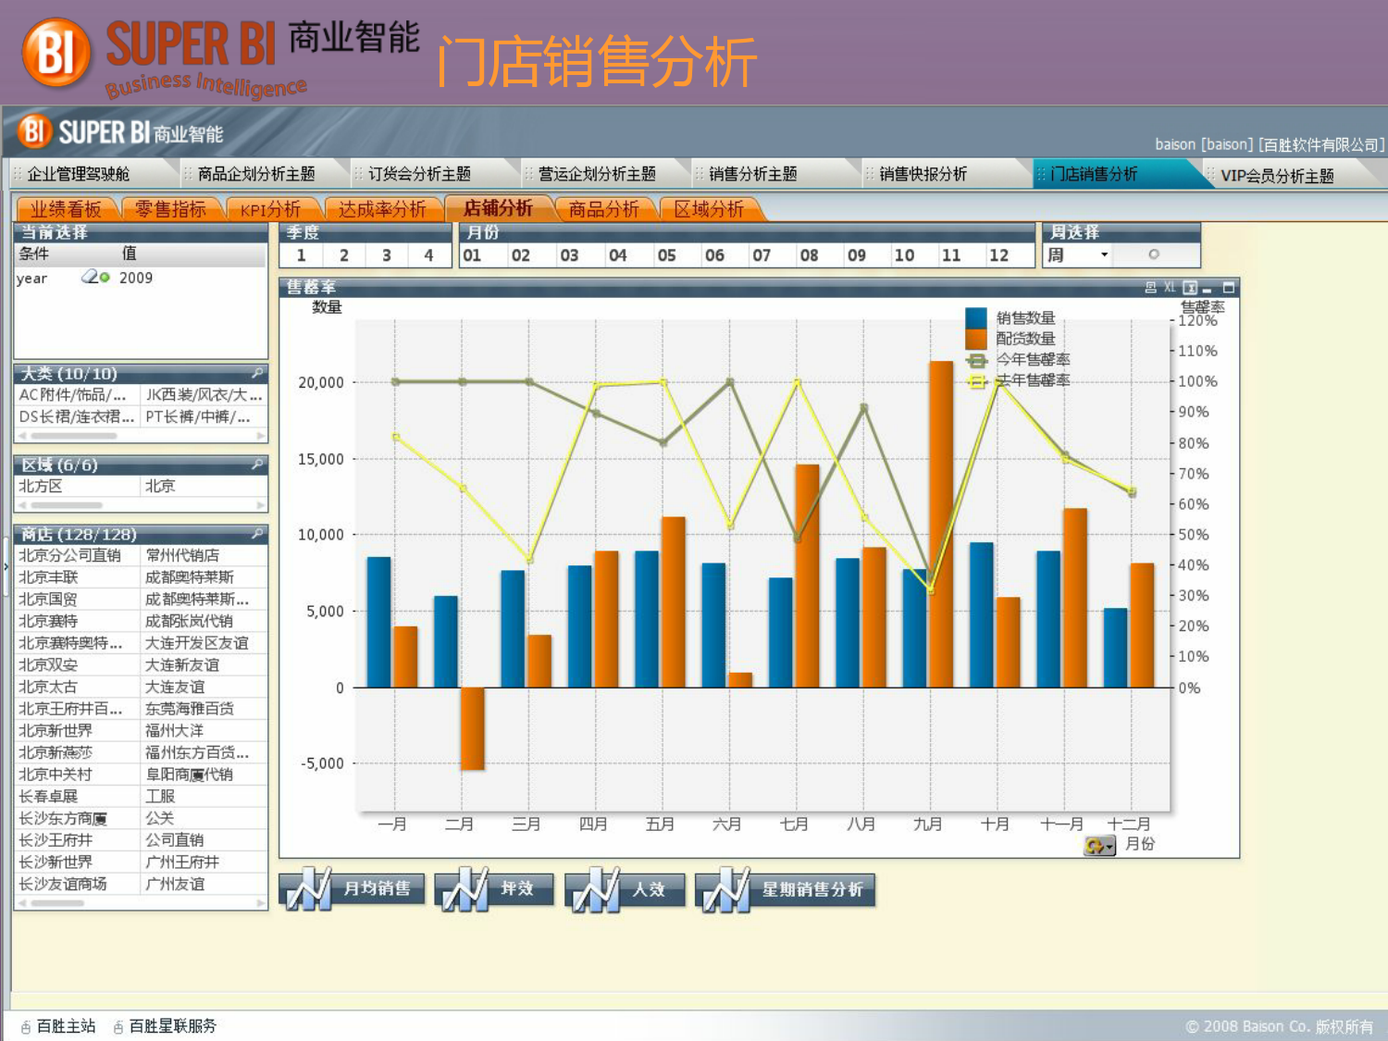Select quarter 1 in 季度 box
The width and height of the screenshot is (1388, 1041).
click(301, 255)
